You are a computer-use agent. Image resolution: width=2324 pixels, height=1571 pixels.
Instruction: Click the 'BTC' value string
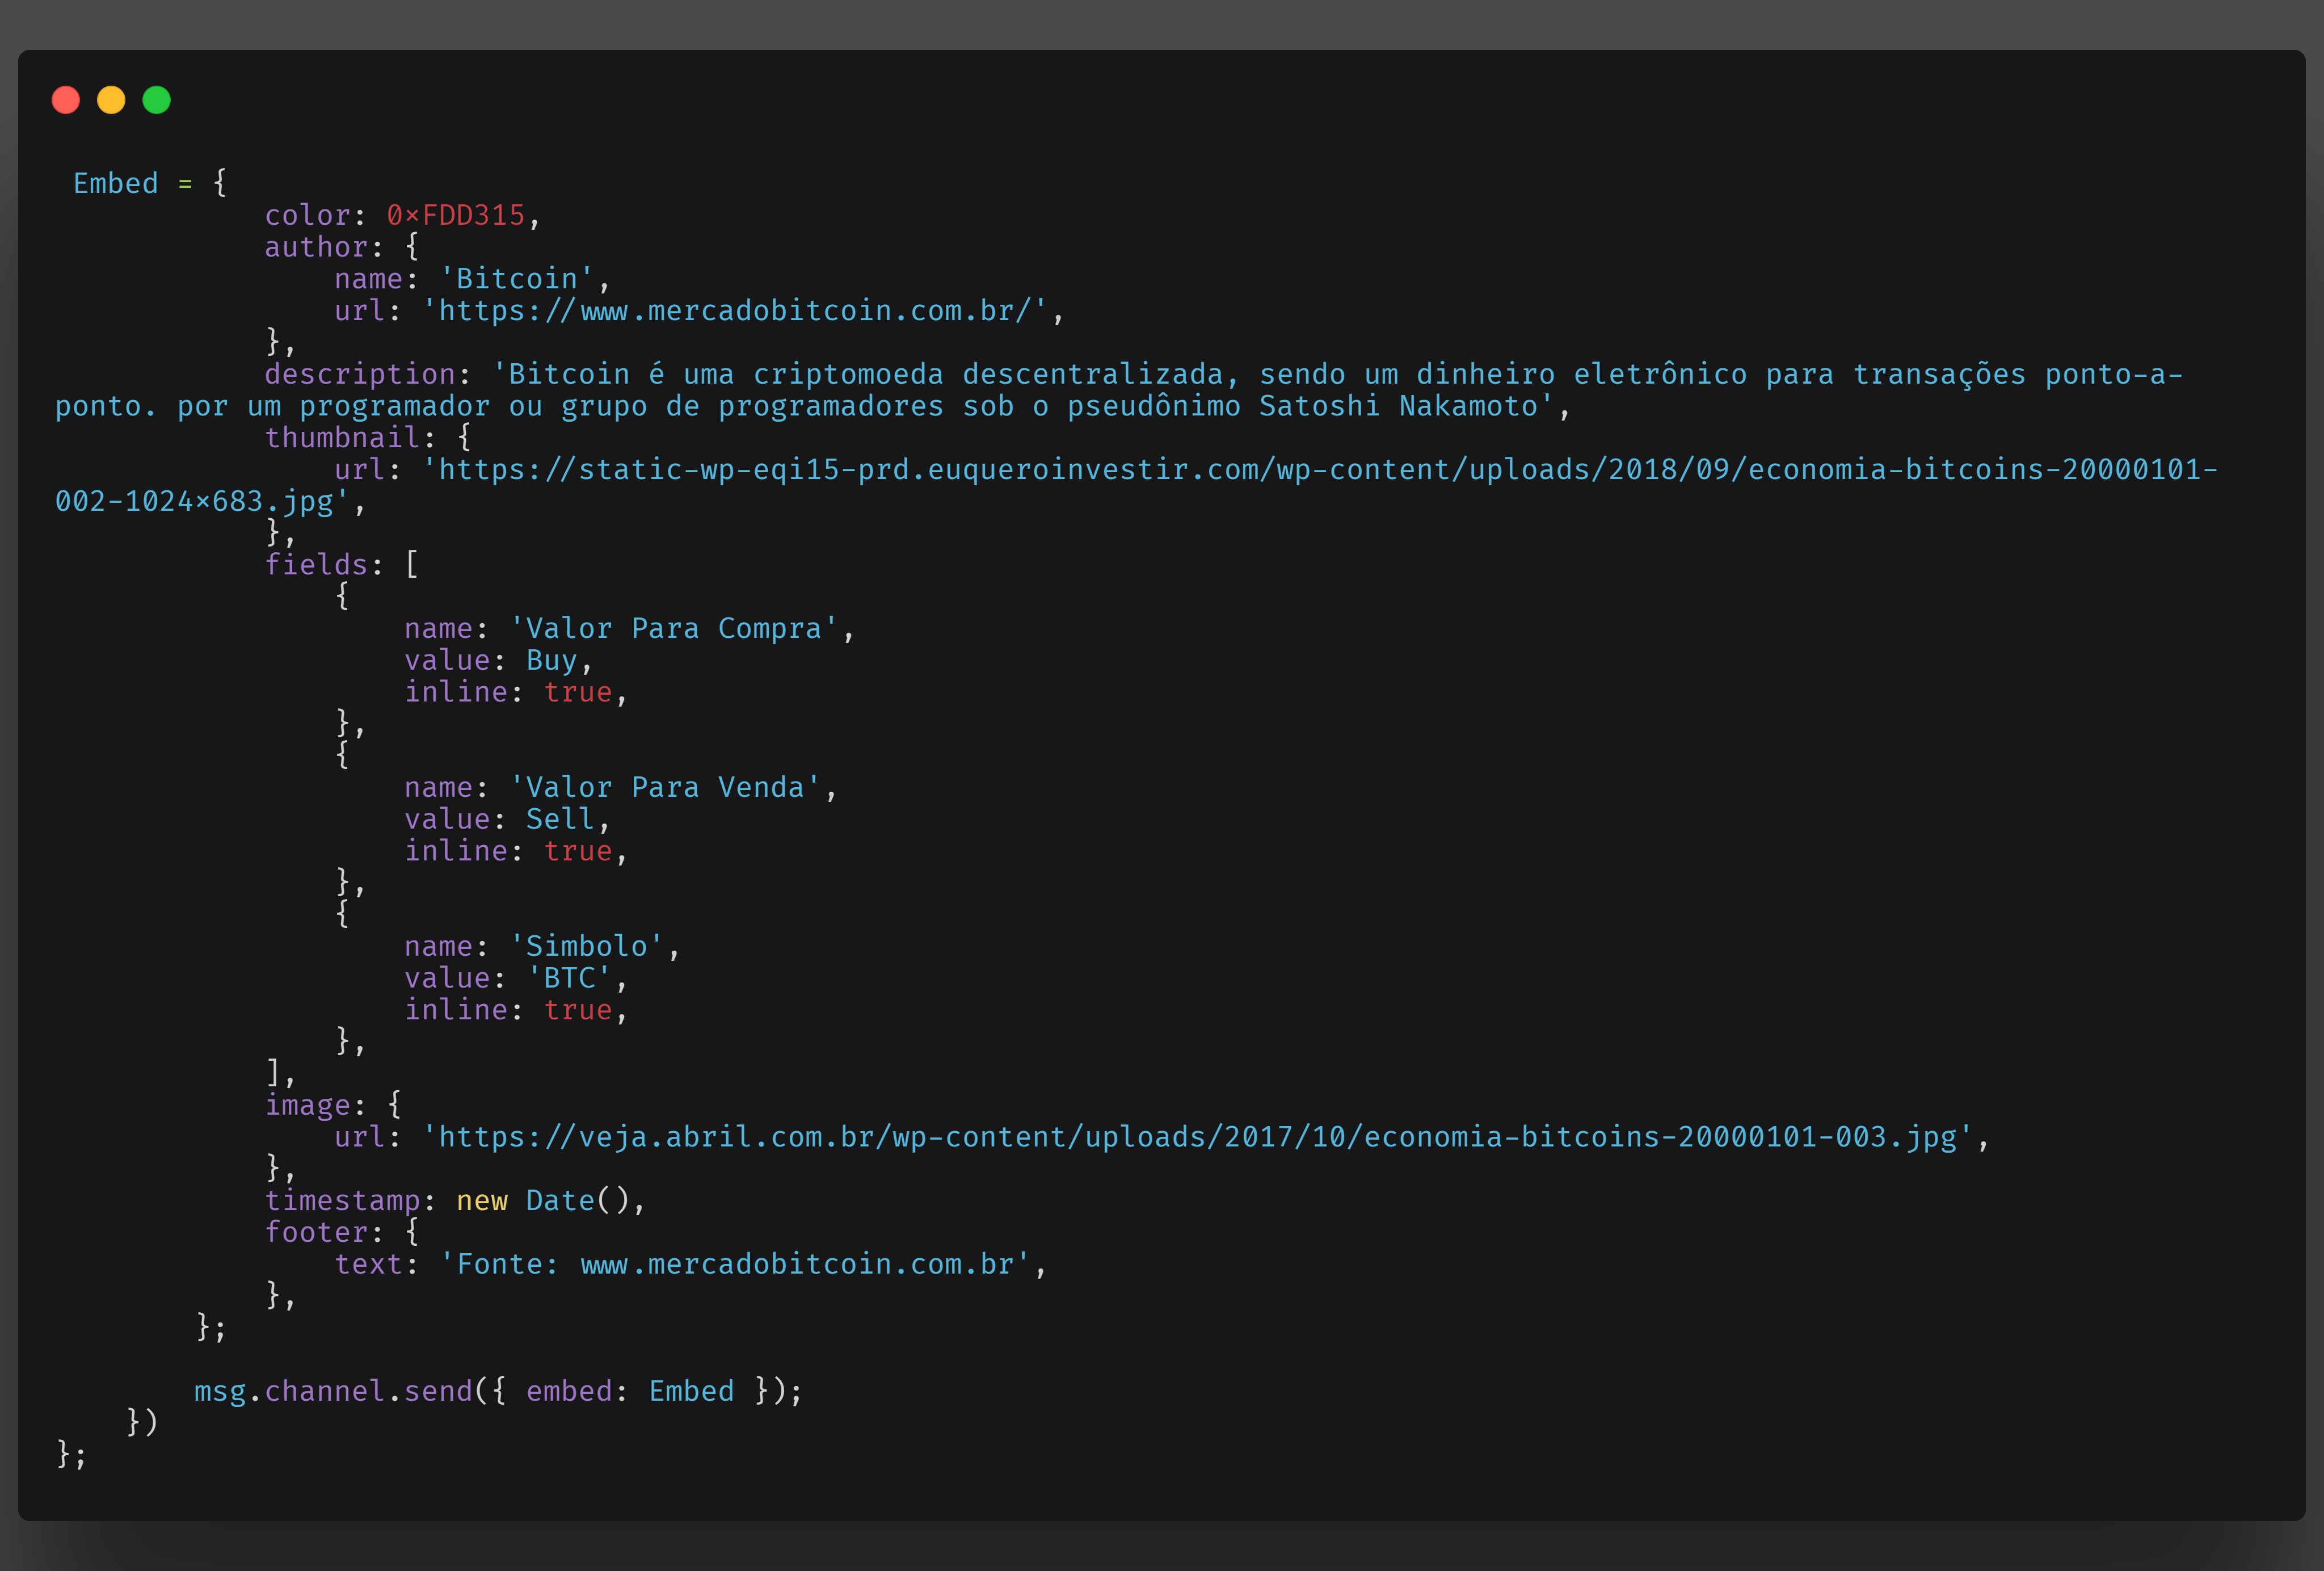click(569, 978)
